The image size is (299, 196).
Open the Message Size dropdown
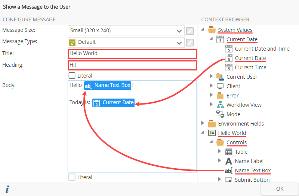178,31
